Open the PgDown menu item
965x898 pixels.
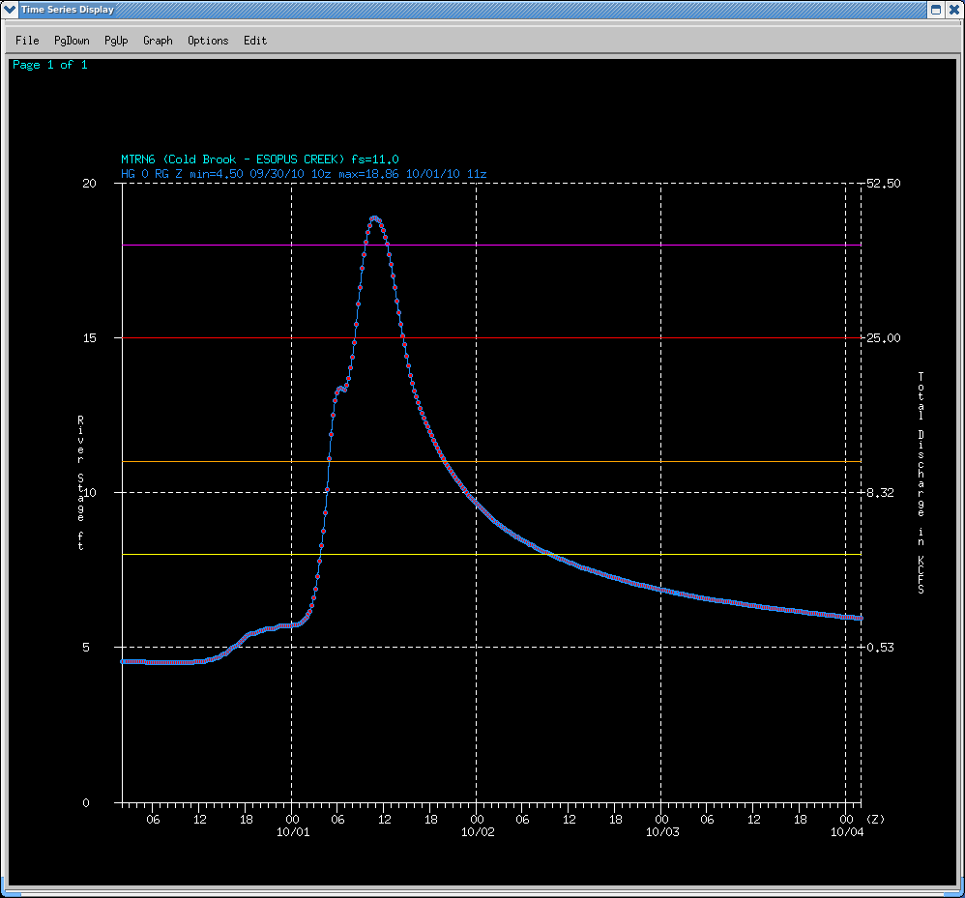click(x=72, y=41)
